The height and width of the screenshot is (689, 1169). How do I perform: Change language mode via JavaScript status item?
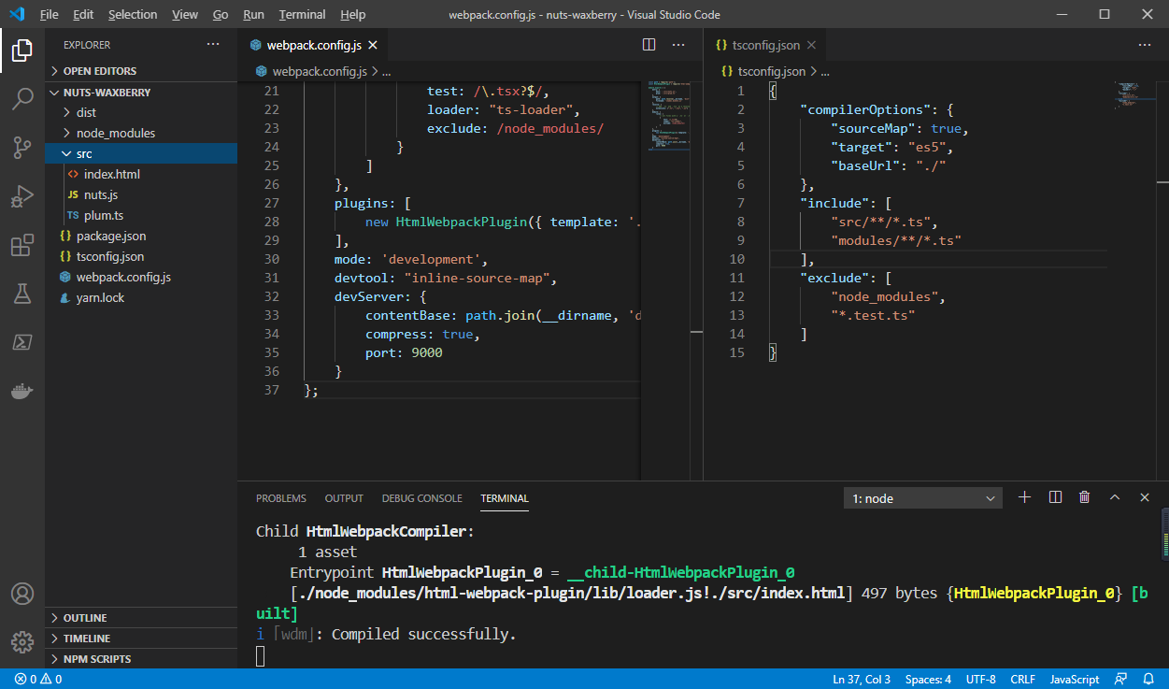coord(1073,679)
